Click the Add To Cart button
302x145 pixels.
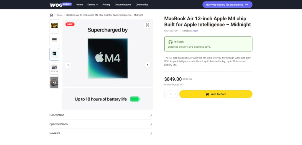(x=216, y=94)
